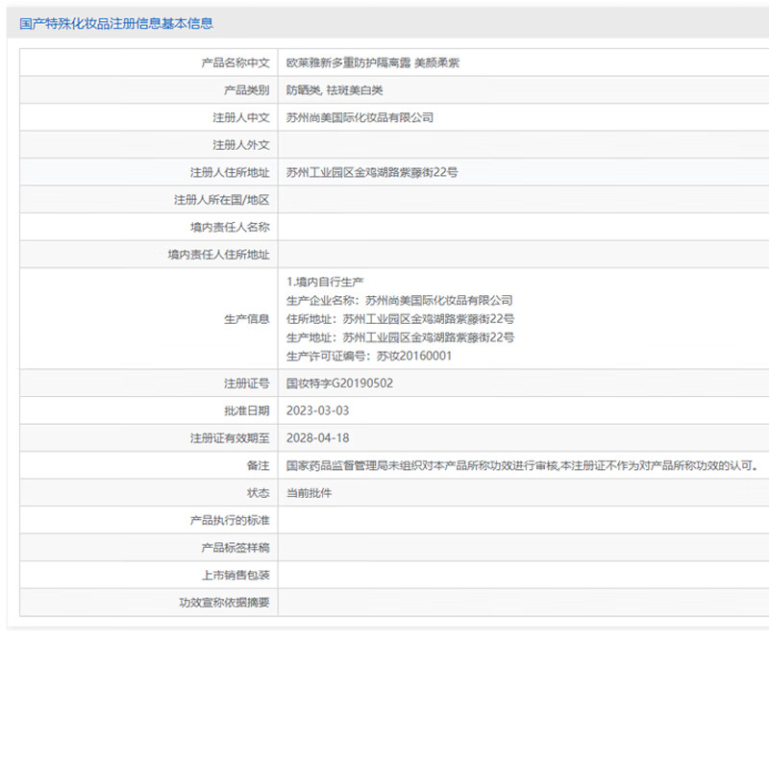Click the 状态 label
769x769 pixels.
coord(258,493)
